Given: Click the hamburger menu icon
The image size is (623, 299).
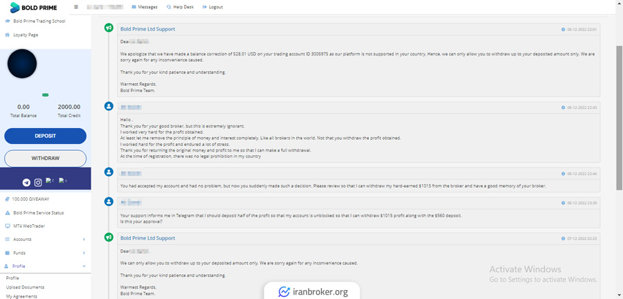Looking at the screenshot, I should (76, 7).
